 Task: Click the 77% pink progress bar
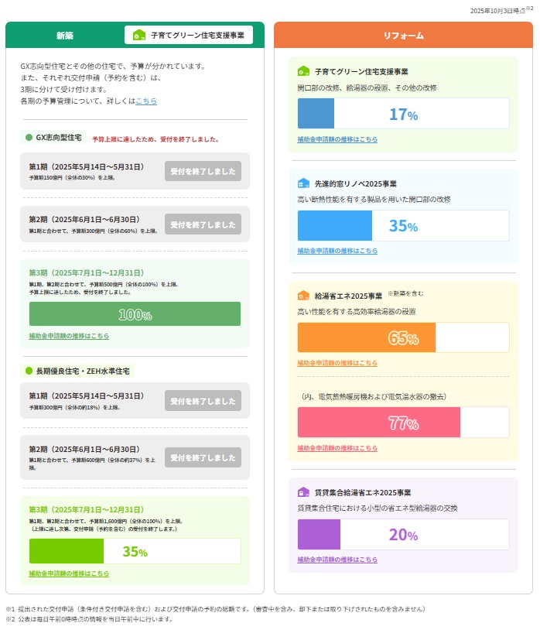click(x=403, y=423)
